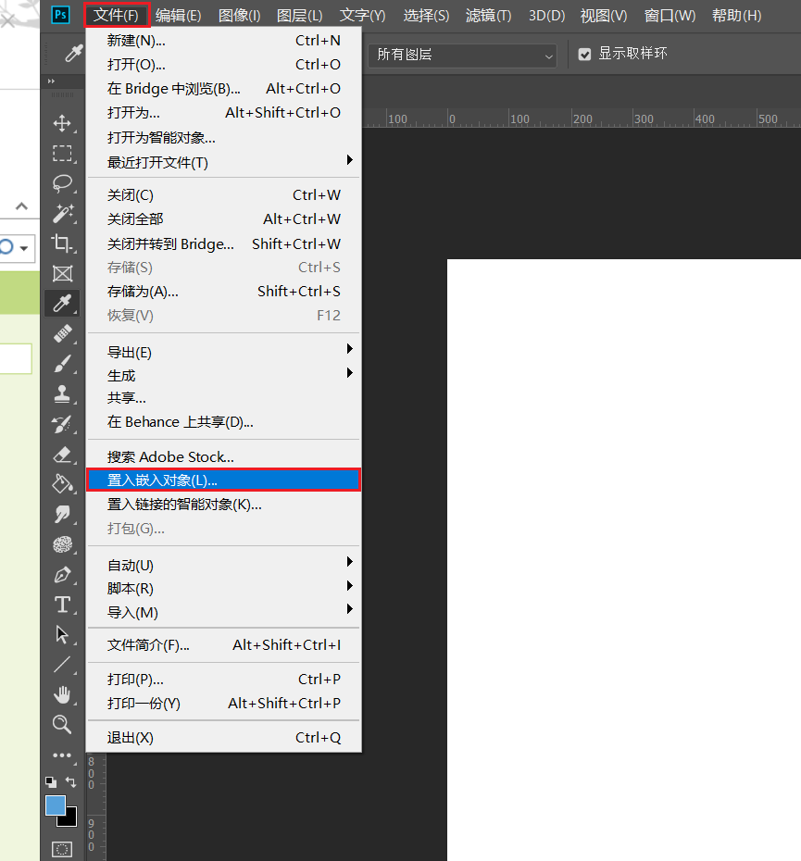
Task: Click the blue foreground color swatch
Action: pos(55,805)
